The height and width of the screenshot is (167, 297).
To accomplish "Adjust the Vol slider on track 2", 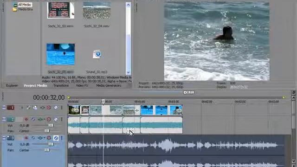I will [51, 125].
